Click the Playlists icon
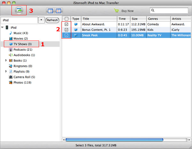Viewport: 192px width, 149px height. [11, 71]
